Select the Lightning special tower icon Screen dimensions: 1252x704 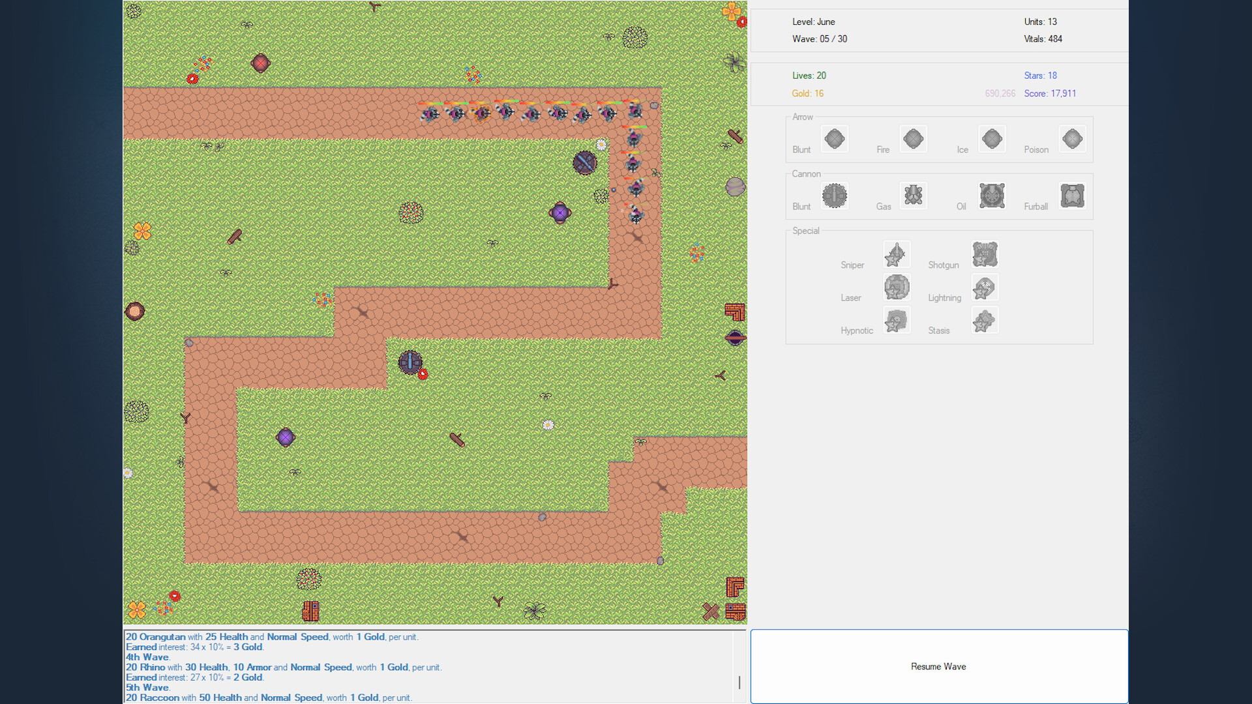point(985,287)
